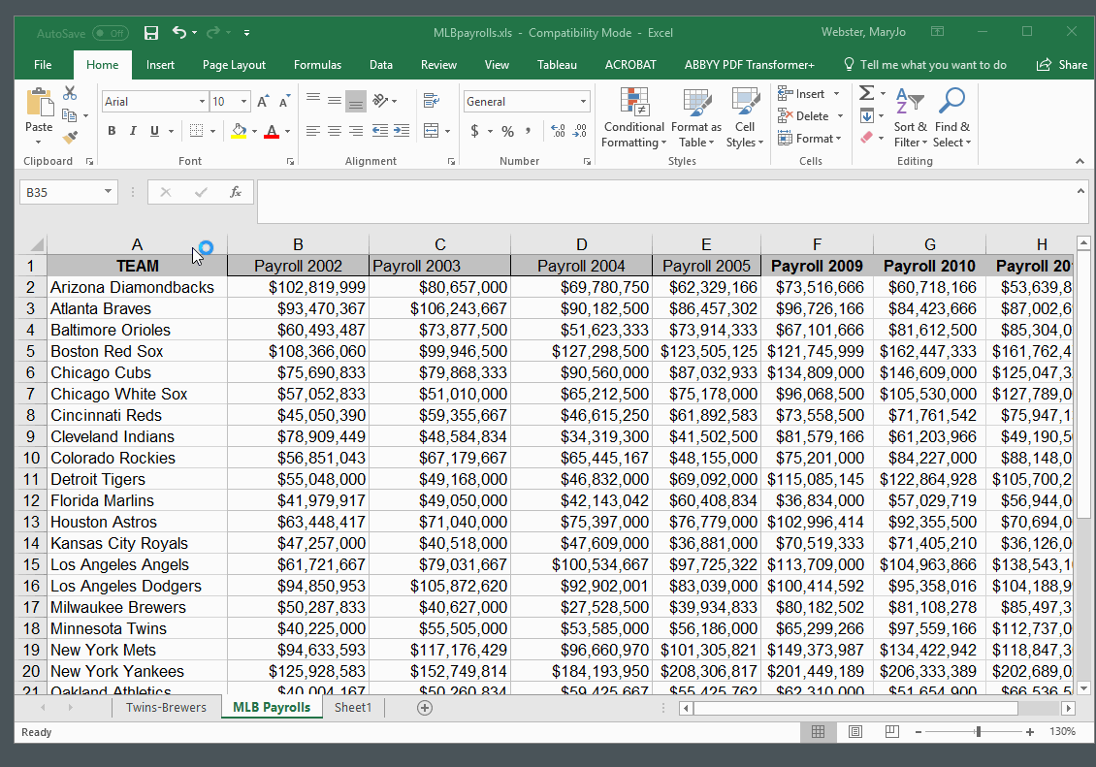Switch to Page Layout view in status bar
The height and width of the screenshot is (767, 1096).
(854, 731)
